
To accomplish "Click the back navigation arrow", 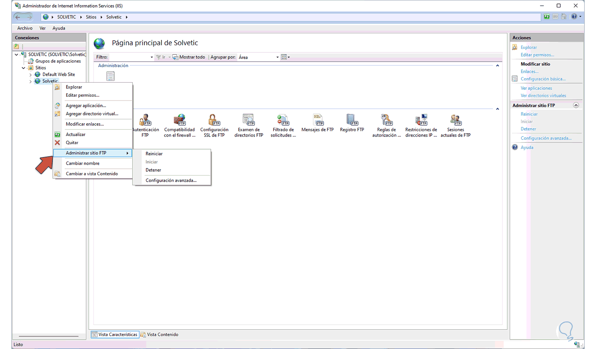I will [18, 17].
